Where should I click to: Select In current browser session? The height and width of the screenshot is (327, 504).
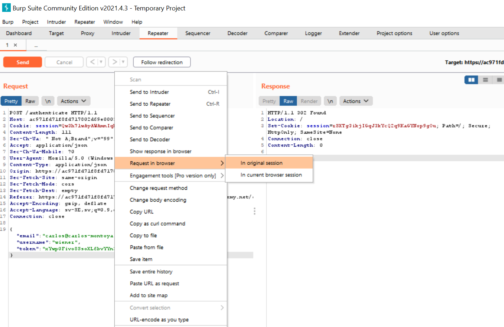(269, 175)
